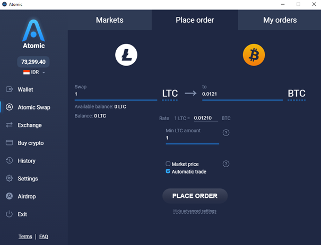321x245 pixels.
Task: Click the Airdrop icon
Action: pyautogui.click(x=9, y=196)
